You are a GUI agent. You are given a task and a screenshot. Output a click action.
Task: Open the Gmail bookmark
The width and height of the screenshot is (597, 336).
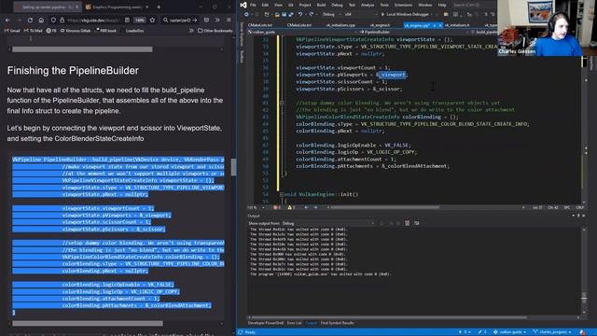(x=12, y=31)
